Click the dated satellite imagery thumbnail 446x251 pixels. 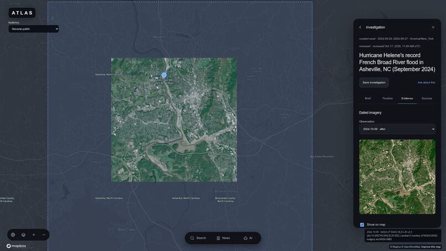tap(397, 177)
